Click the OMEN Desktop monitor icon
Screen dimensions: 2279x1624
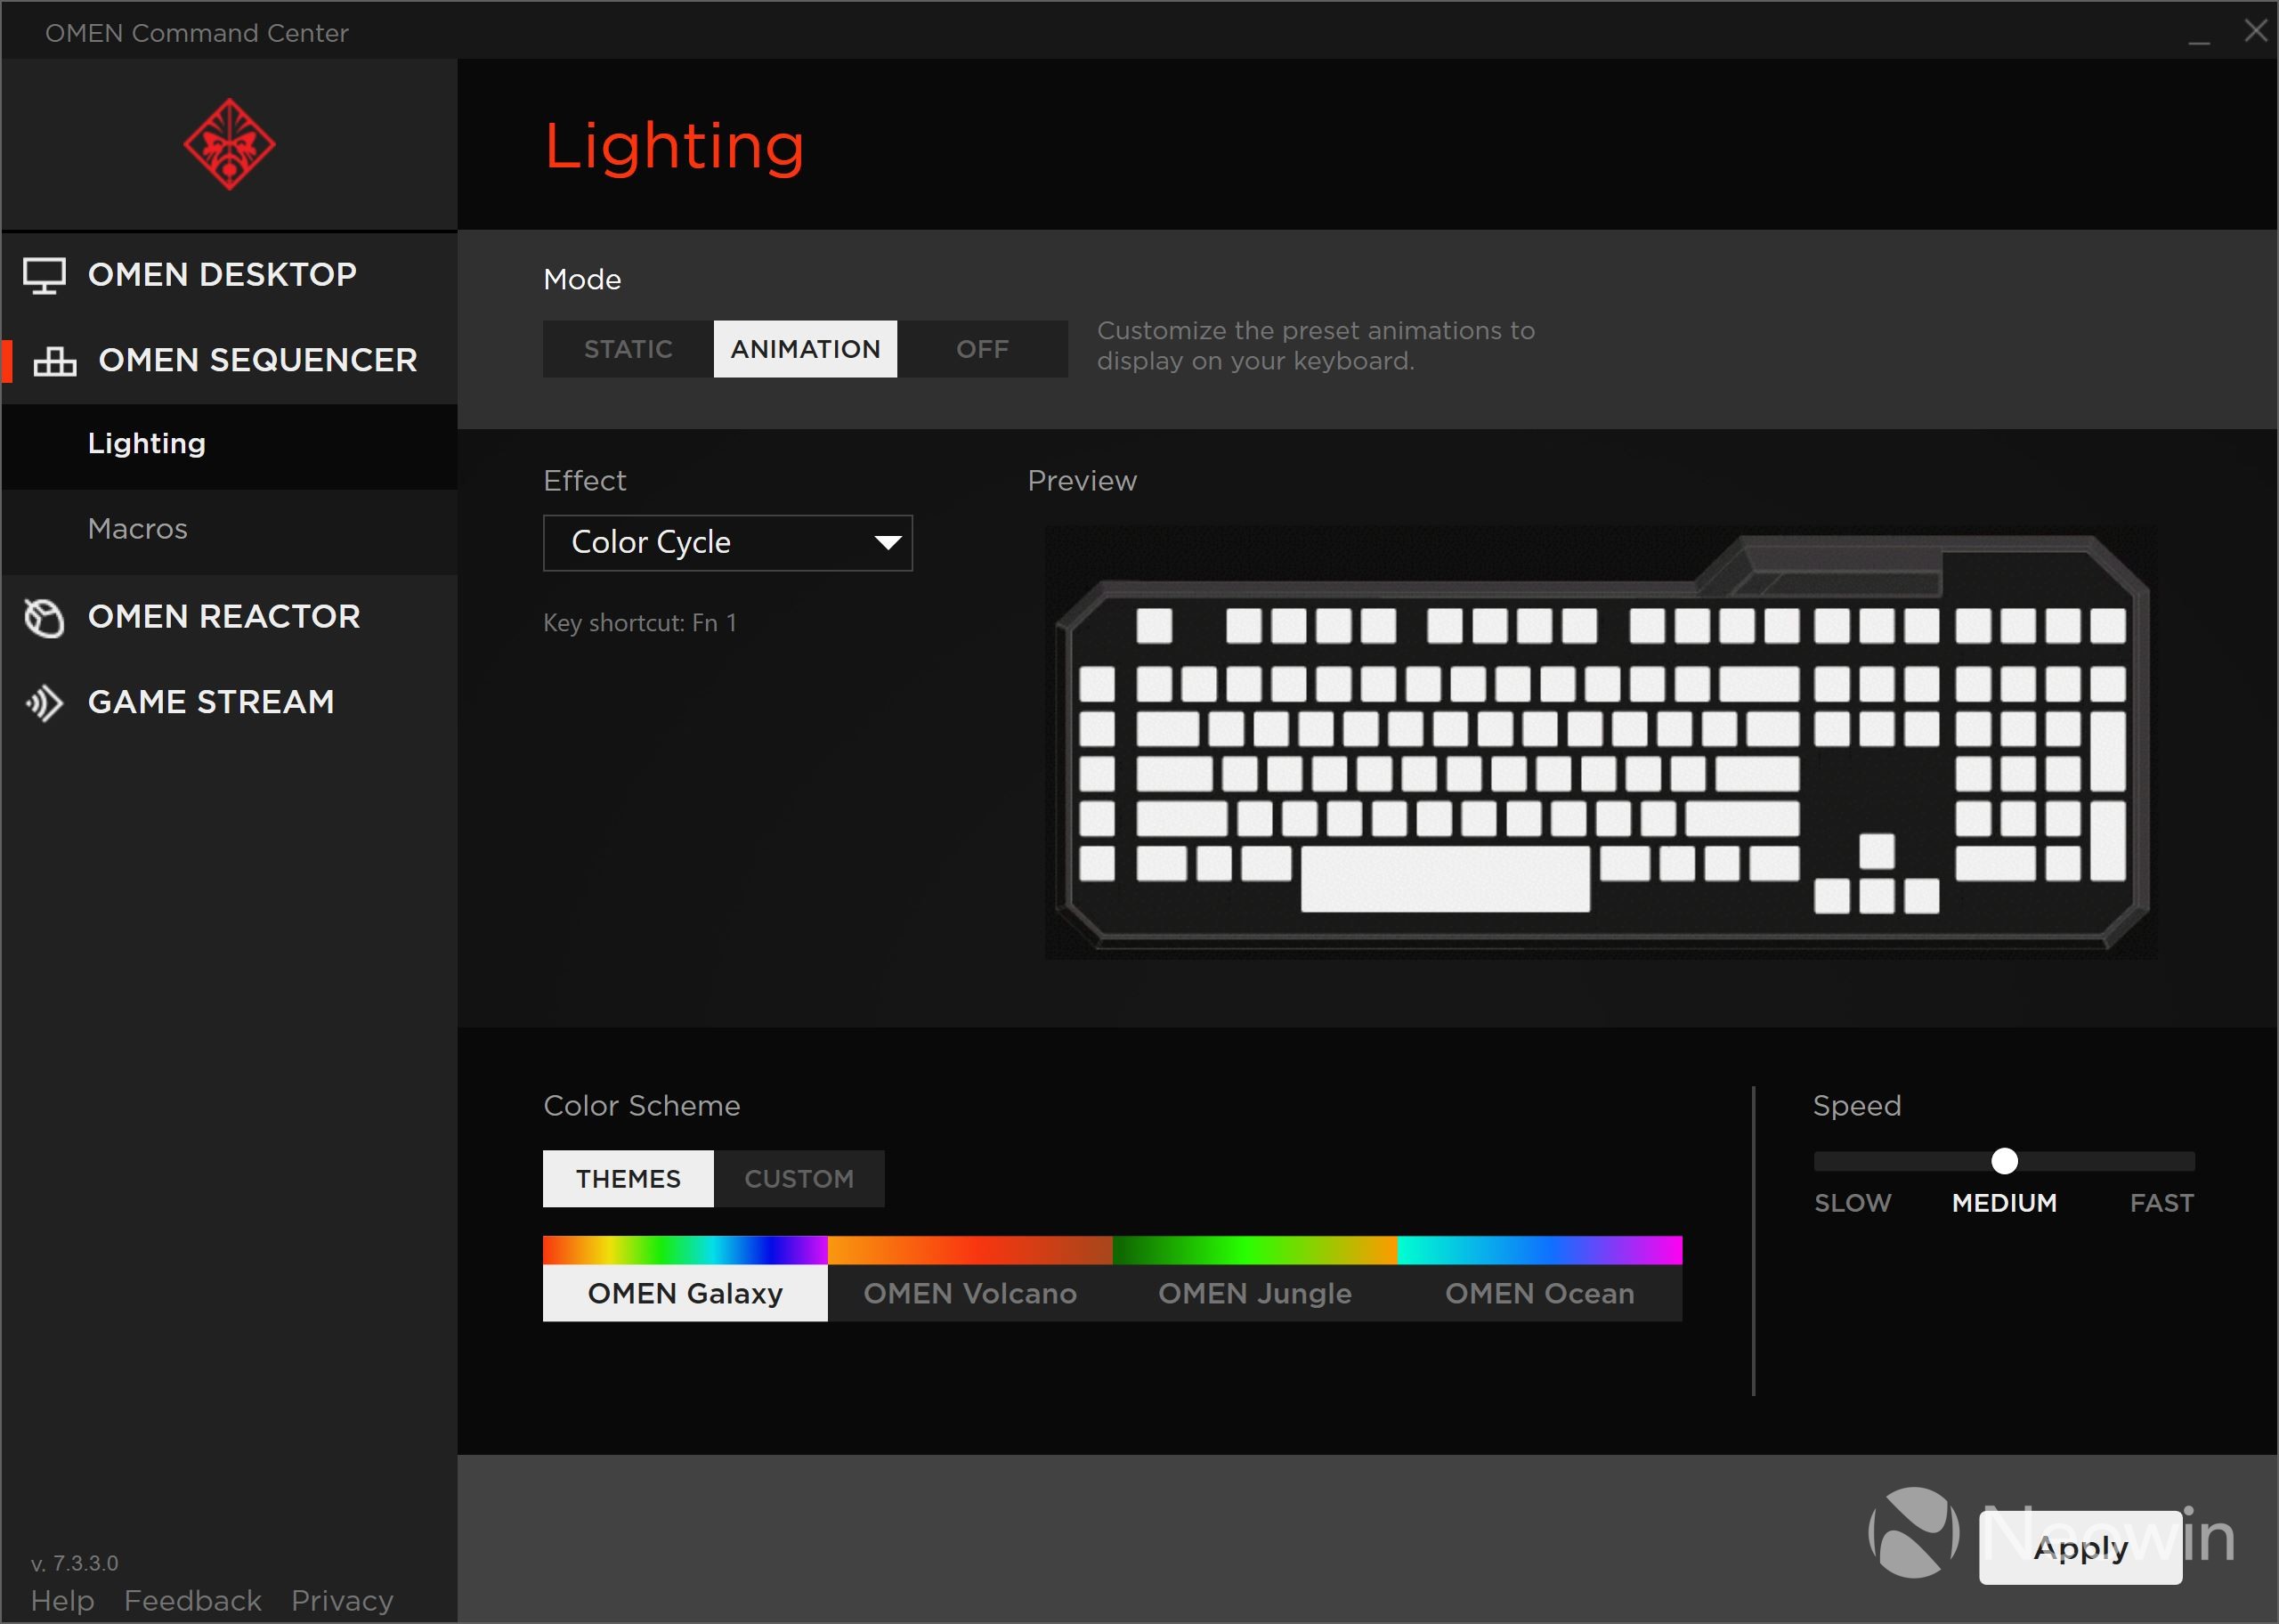44,275
